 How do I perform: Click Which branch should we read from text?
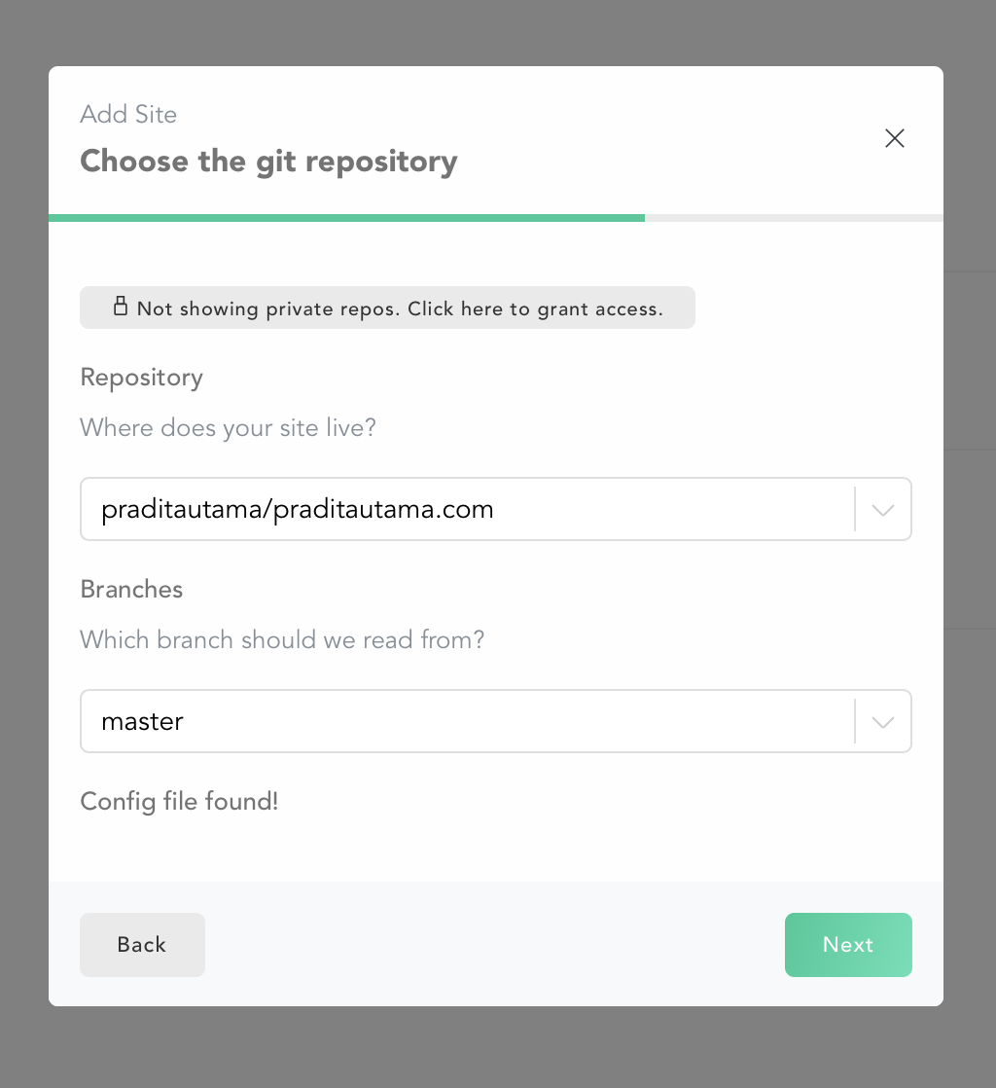282,639
